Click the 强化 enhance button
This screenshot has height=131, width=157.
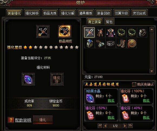pos(43,120)
